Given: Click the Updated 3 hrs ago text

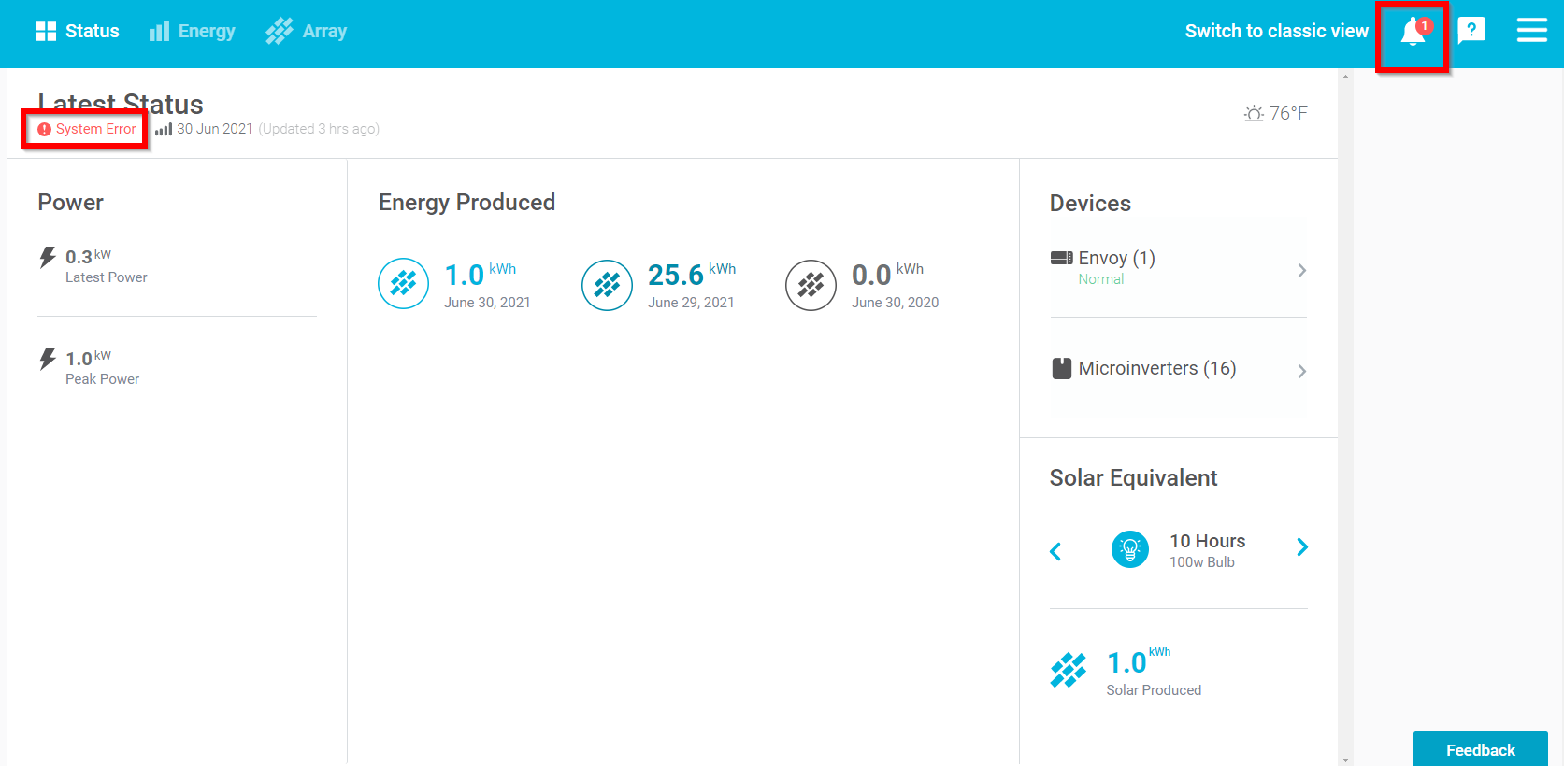Looking at the screenshot, I should point(319,129).
